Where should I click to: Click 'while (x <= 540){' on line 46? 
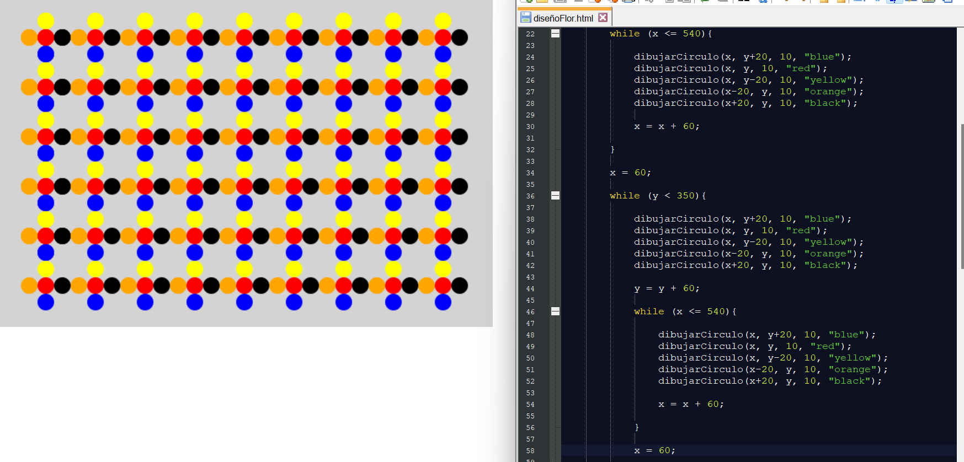(x=685, y=311)
